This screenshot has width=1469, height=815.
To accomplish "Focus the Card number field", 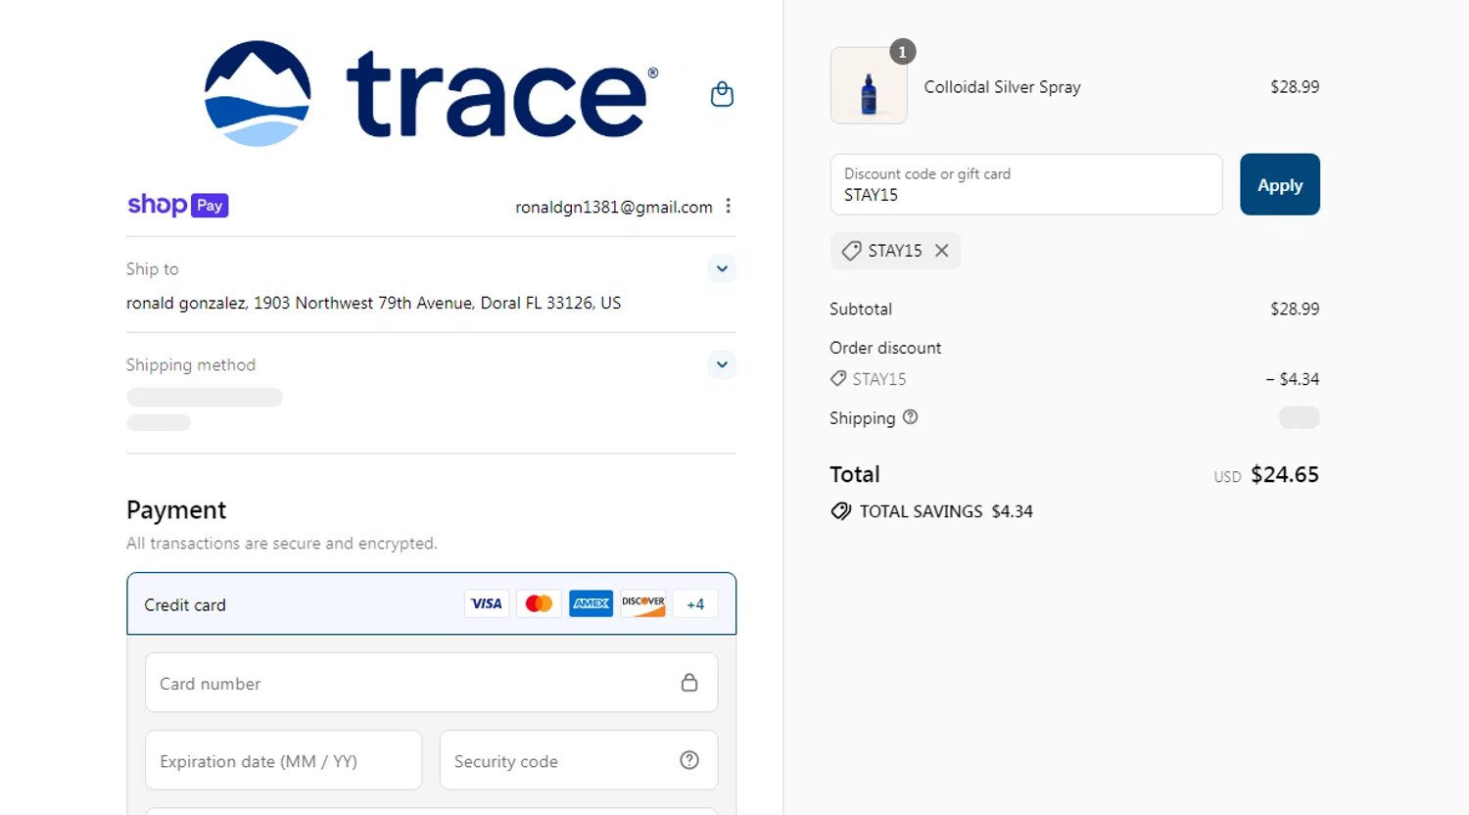I will pos(431,683).
